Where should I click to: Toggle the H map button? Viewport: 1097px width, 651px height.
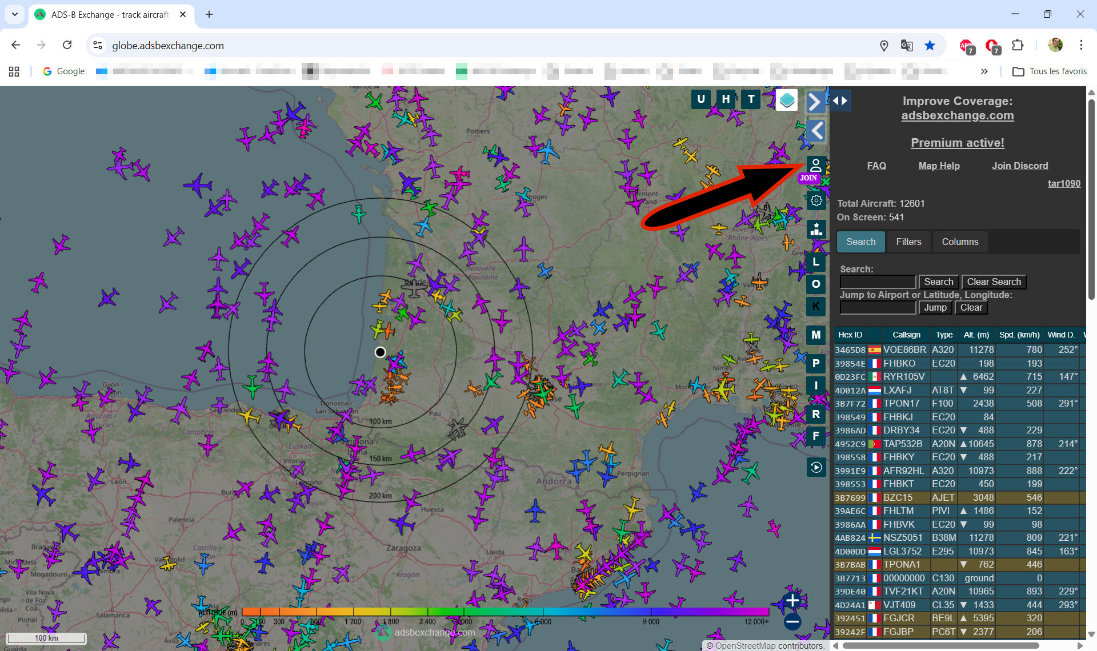coord(726,99)
